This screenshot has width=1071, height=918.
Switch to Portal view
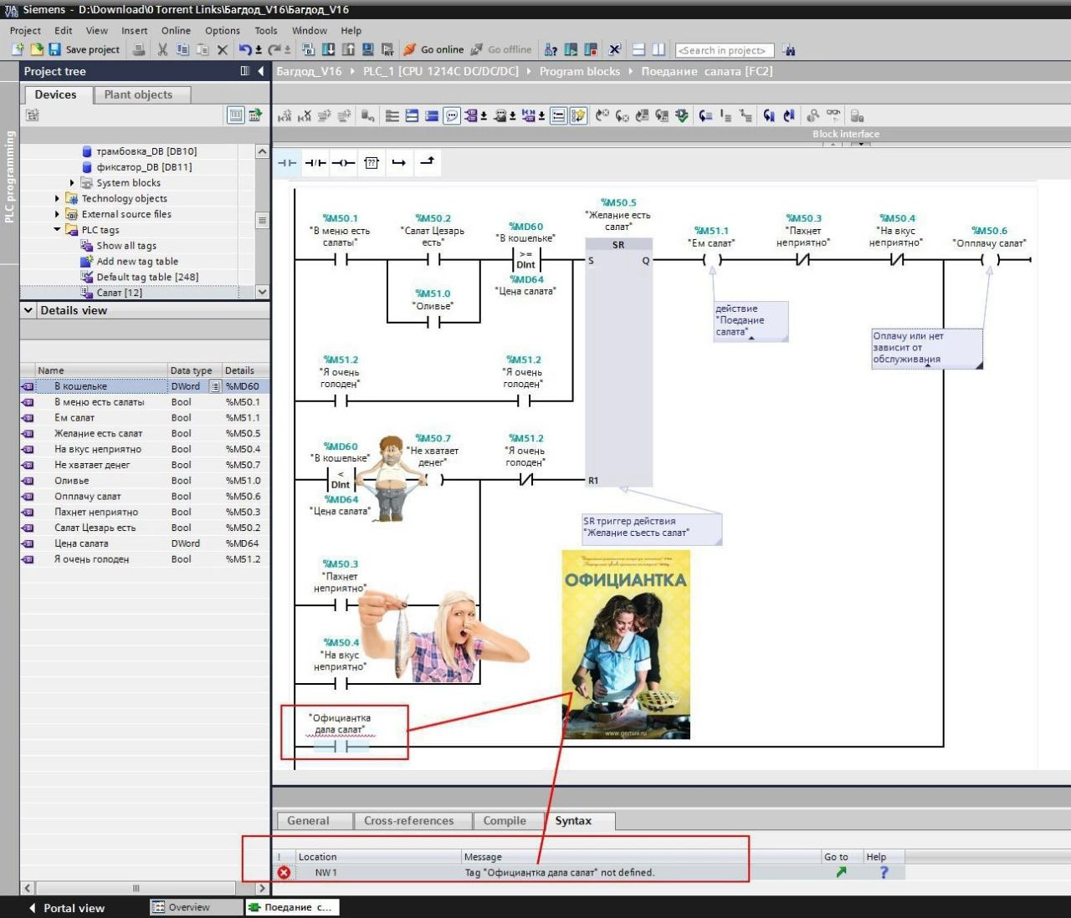(67, 908)
